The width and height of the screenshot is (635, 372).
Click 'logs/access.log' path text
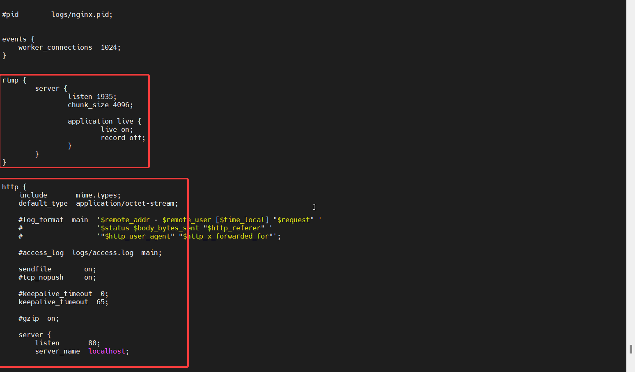coord(103,253)
